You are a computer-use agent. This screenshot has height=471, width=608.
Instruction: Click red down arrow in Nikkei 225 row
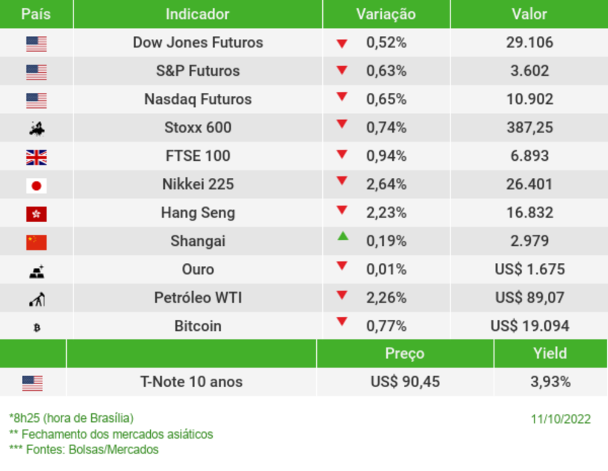(x=342, y=180)
